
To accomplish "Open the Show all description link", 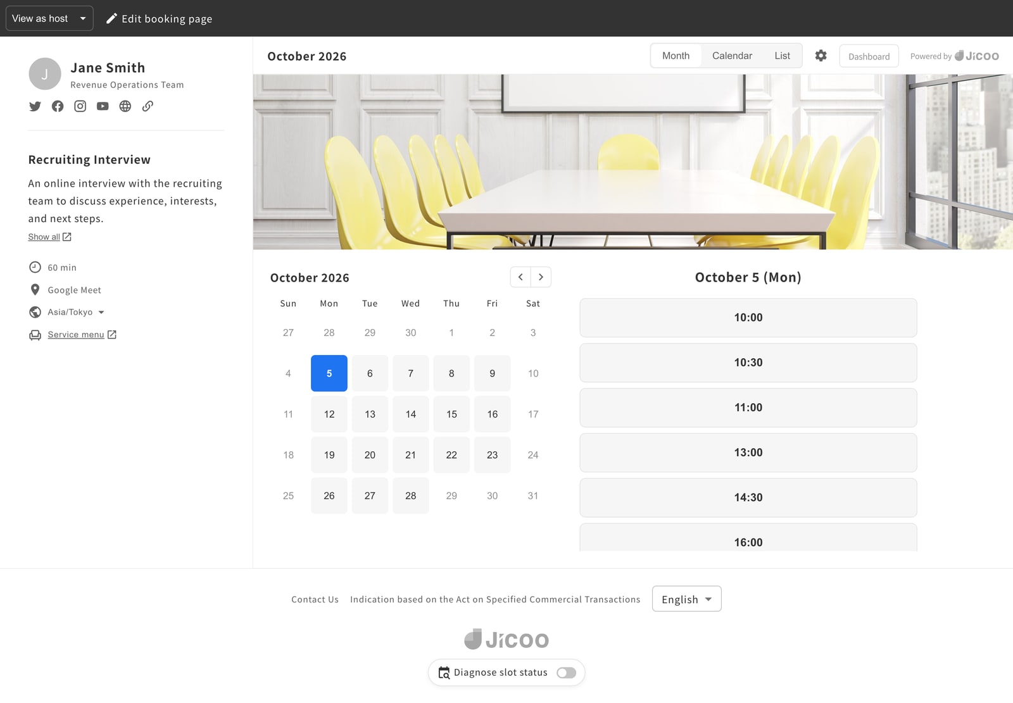I will coord(49,237).
